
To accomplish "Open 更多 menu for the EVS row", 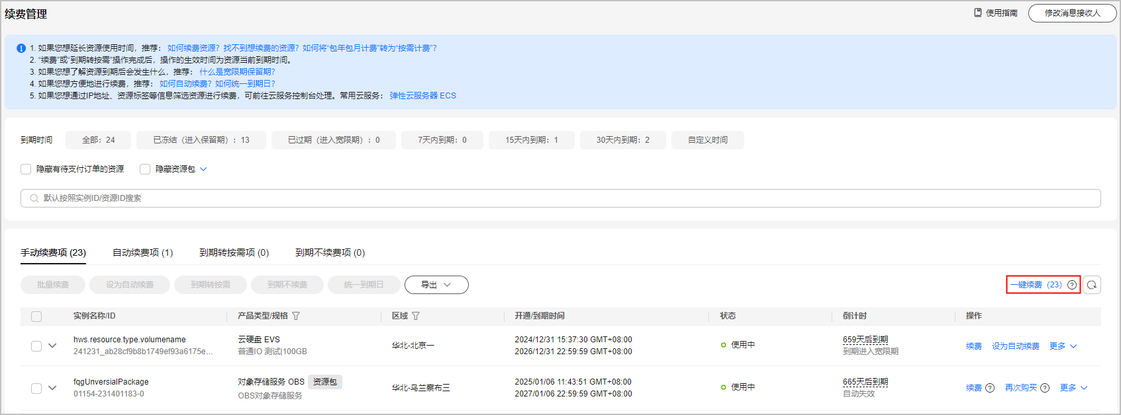I will coord(1063,346).
